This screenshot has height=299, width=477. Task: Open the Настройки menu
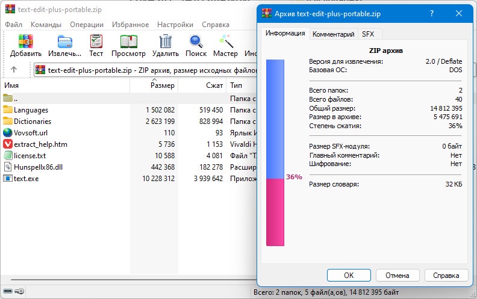175,24
